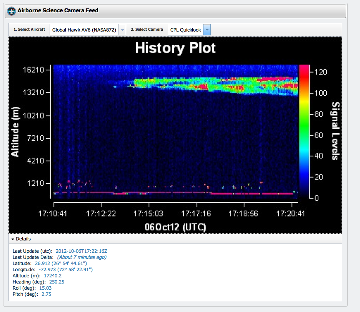Click the 17:15:03 time axis label
Viewport: 360px width, 312px height.
click(x=148, y=214)
